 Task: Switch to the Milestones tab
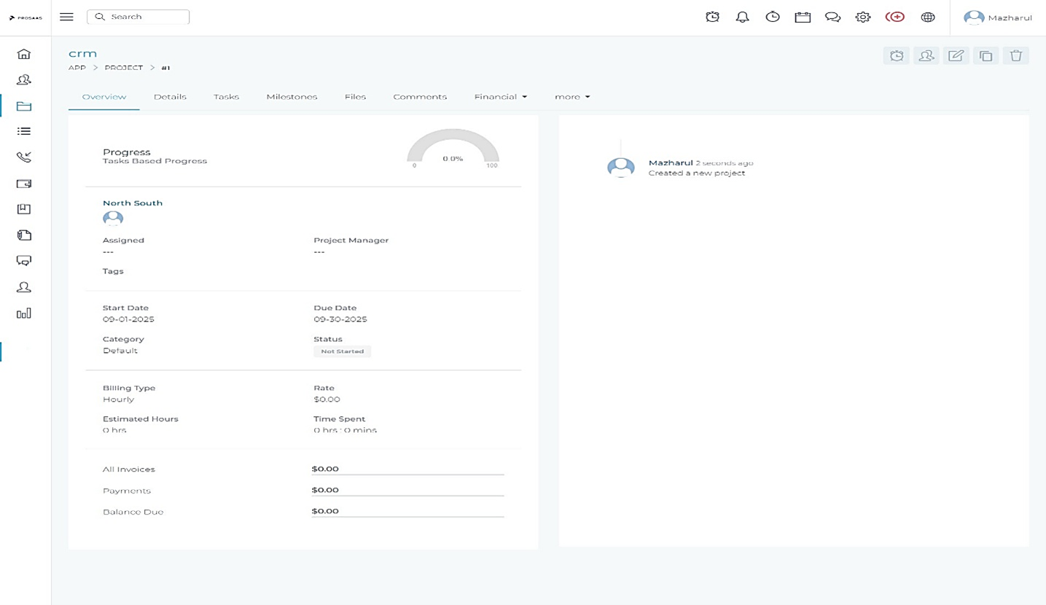pyautogui.click(x=292, y=96)
